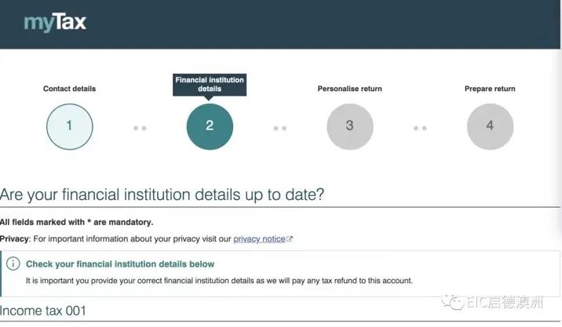Click the WeChat watermark icon

[451, 302]
